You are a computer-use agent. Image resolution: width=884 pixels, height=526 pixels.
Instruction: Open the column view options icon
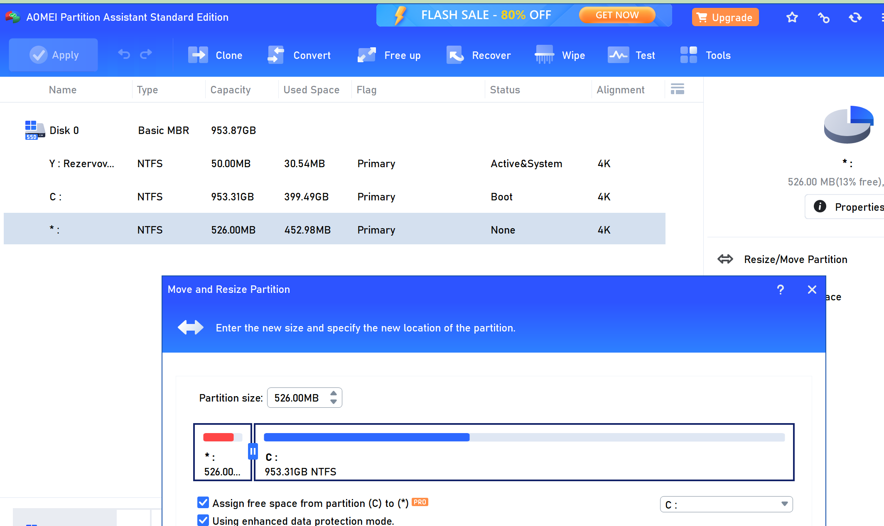[677, 89]
